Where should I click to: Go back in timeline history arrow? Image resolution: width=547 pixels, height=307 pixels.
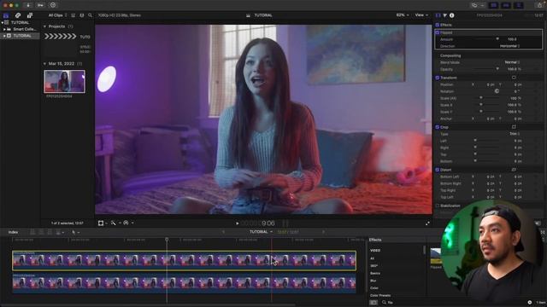224,232
